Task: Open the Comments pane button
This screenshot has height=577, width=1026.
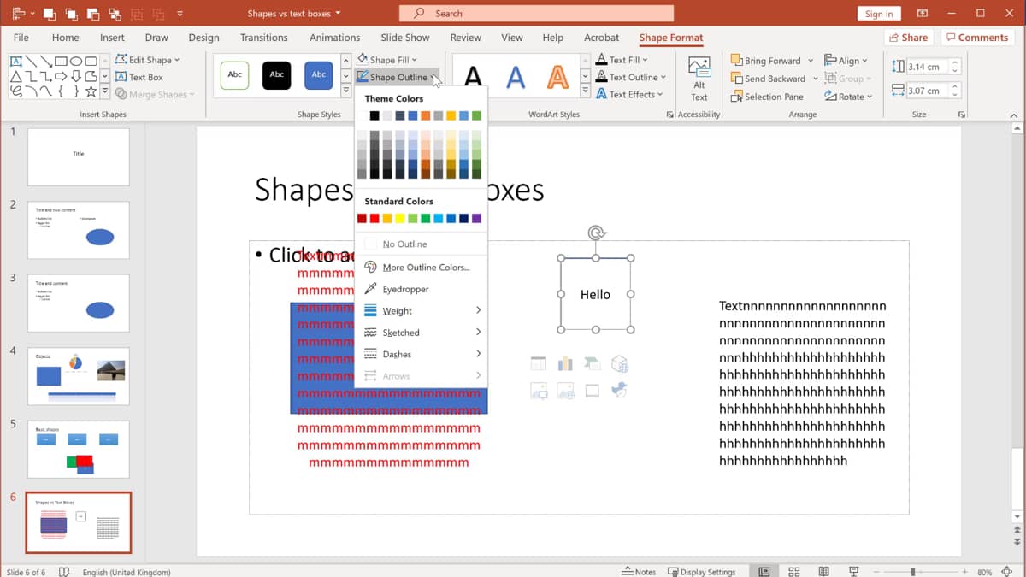Action: [976, 38]
